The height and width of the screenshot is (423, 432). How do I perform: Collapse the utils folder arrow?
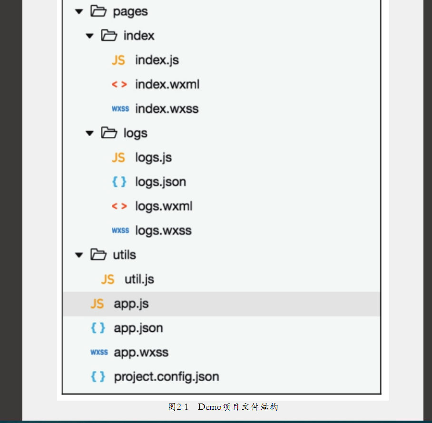[79, 255]
